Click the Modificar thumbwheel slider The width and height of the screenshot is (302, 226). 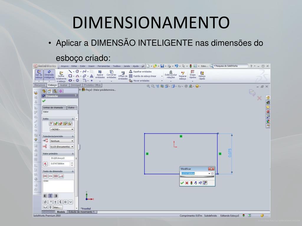coord(197,177)
